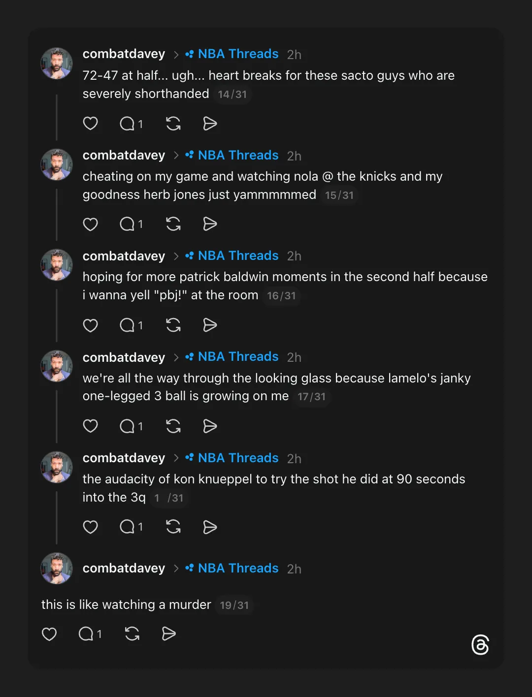Viewport: 532px width, 697px height.
Task: Like the herb jones yammed post
Action: (90, 224)
